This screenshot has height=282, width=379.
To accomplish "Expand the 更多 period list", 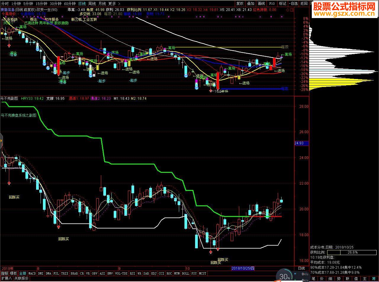I will click(x=114, y=4).
